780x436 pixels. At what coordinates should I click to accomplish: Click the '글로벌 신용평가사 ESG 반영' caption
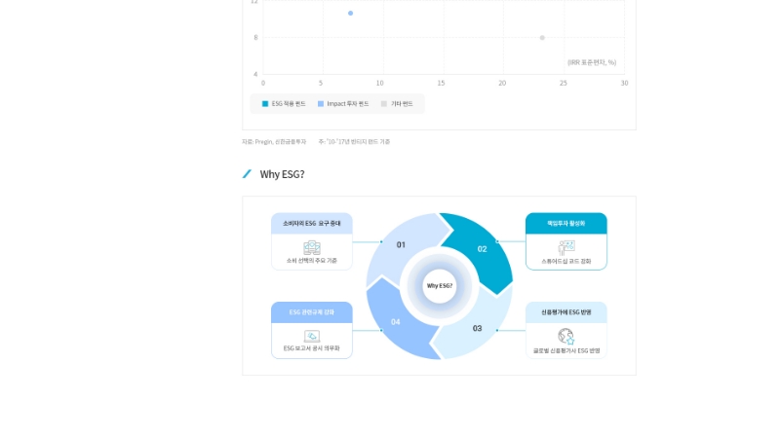tap(566, 350)
